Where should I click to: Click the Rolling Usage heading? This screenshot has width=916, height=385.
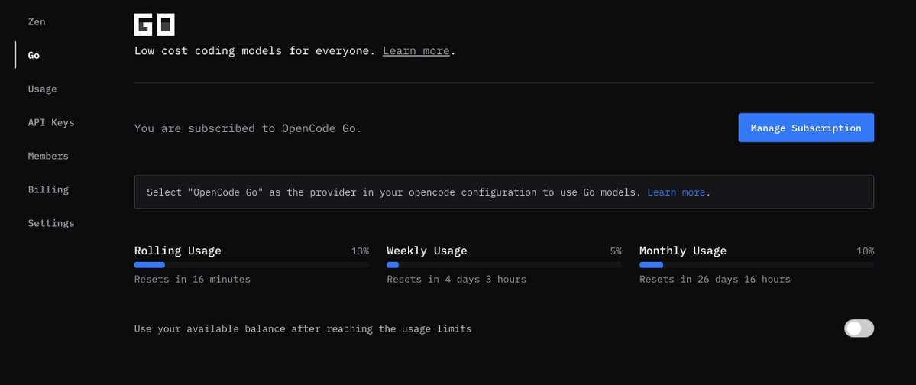pos(177,251)
